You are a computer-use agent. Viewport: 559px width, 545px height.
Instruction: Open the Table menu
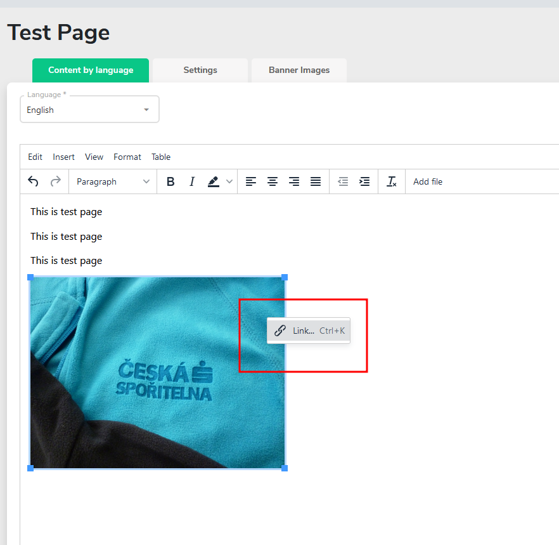coord(161,157)
